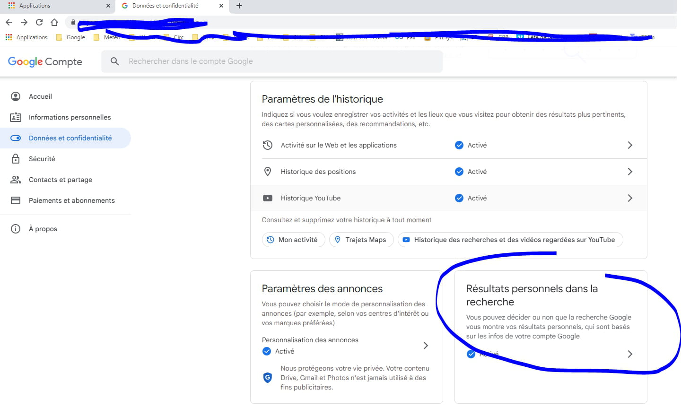The height and width of the screenshot is (407, 681).
Task: Click Activé checkmark for Historique des positions
Action: pos(459,172)
